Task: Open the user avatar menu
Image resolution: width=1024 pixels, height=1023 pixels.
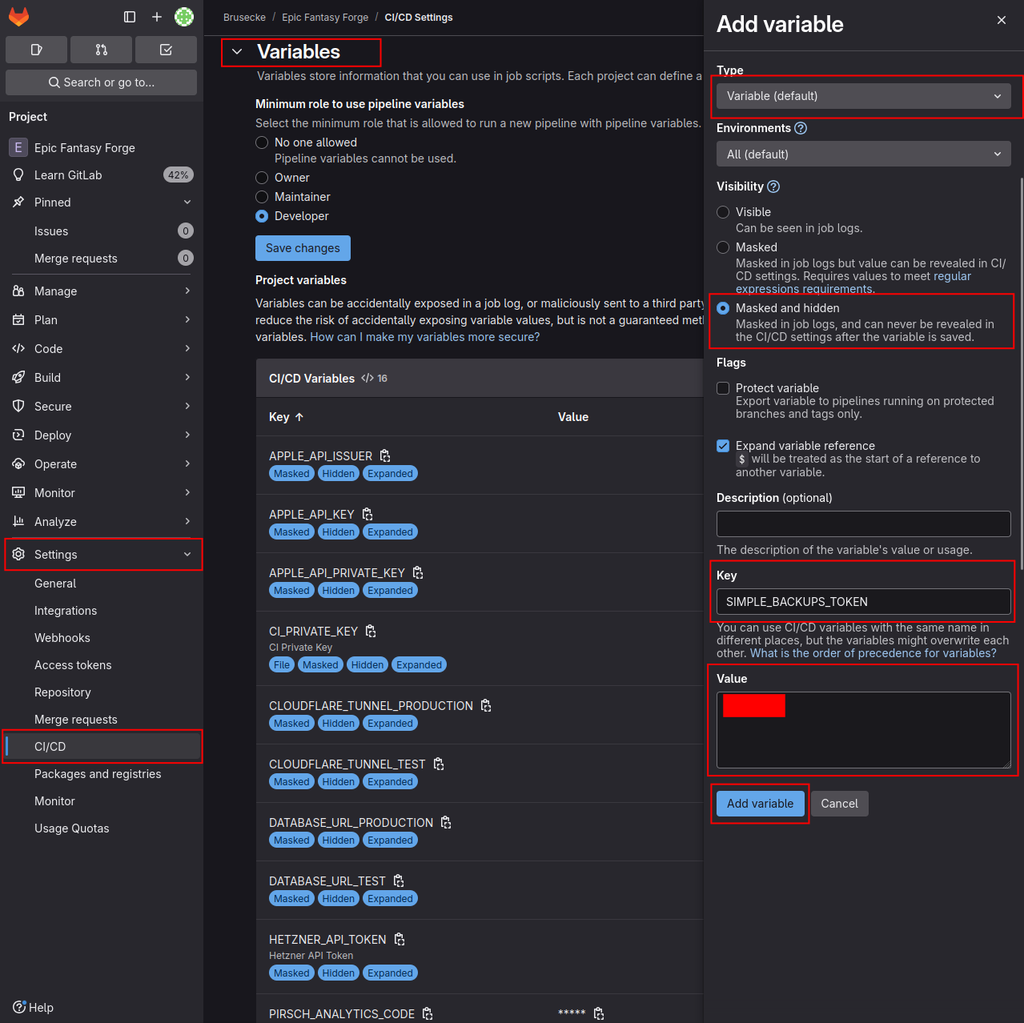Action: pos(184,17)
